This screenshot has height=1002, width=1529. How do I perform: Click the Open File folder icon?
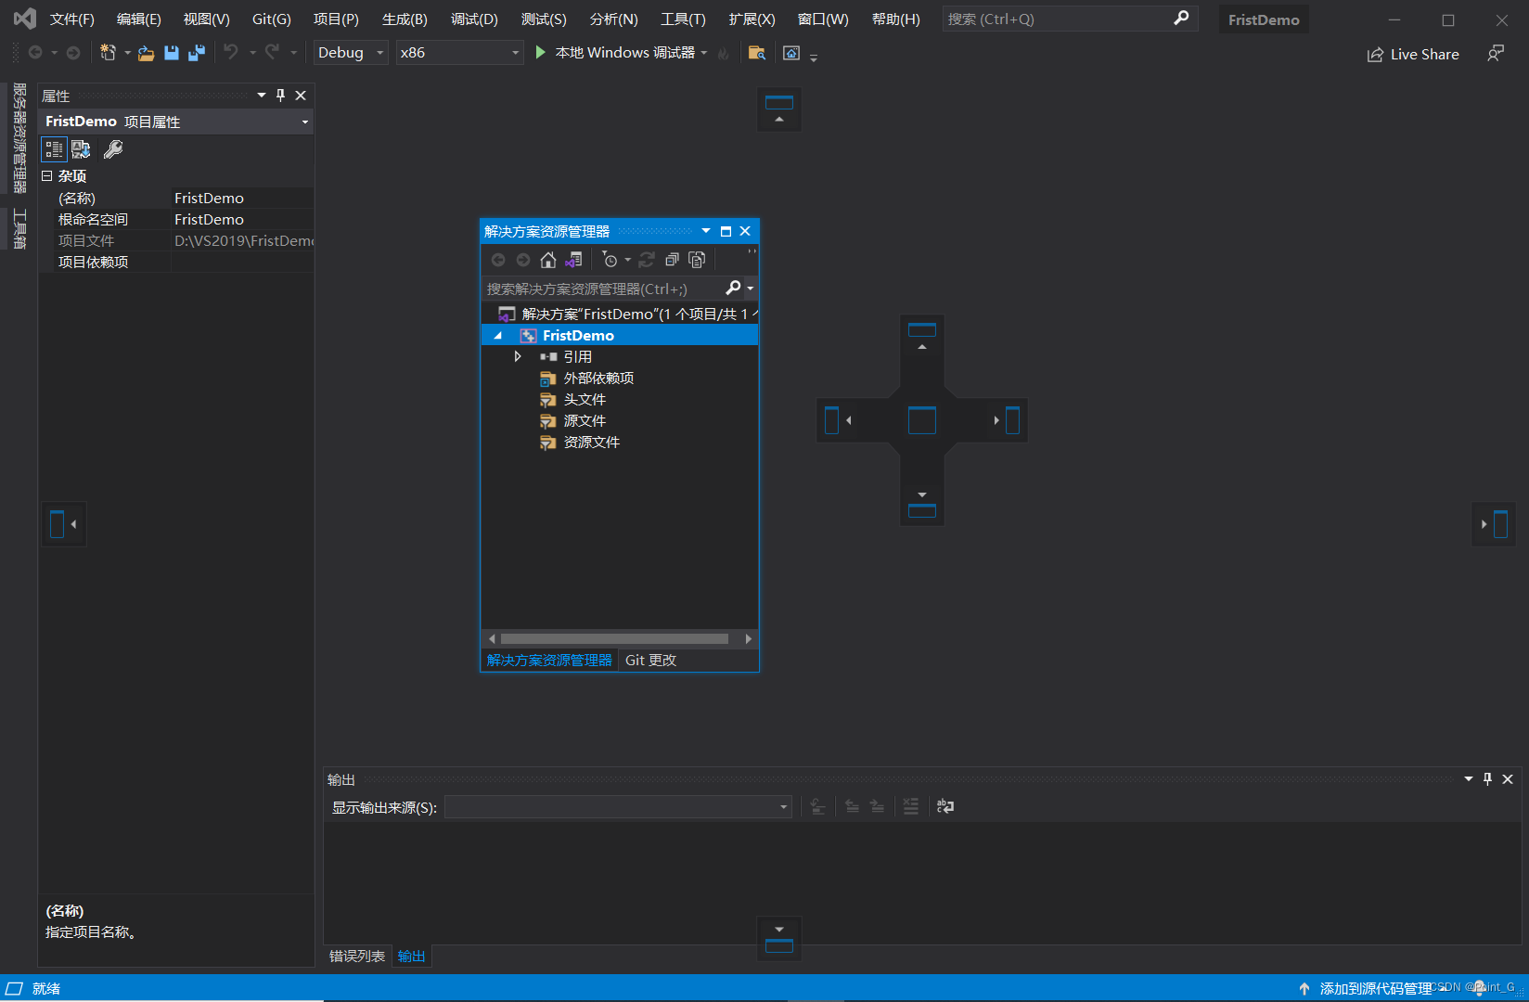(146, 54)
